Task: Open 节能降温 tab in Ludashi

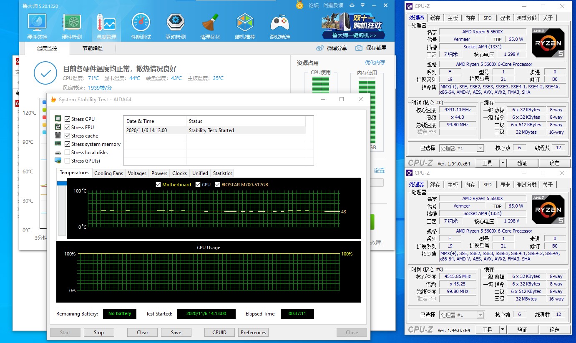Action: click(93, 48)
